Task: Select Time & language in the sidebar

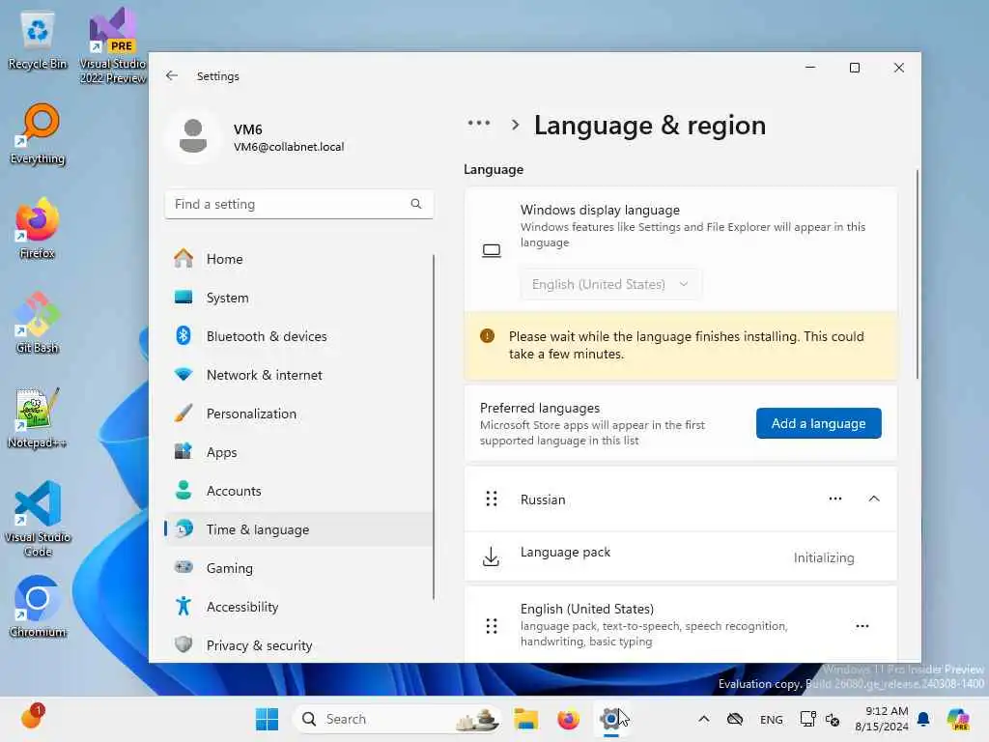Action: 298,529
